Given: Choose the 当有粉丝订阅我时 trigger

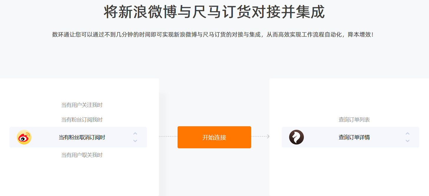Looking at the screenshot, I should [x=82, y=120].
